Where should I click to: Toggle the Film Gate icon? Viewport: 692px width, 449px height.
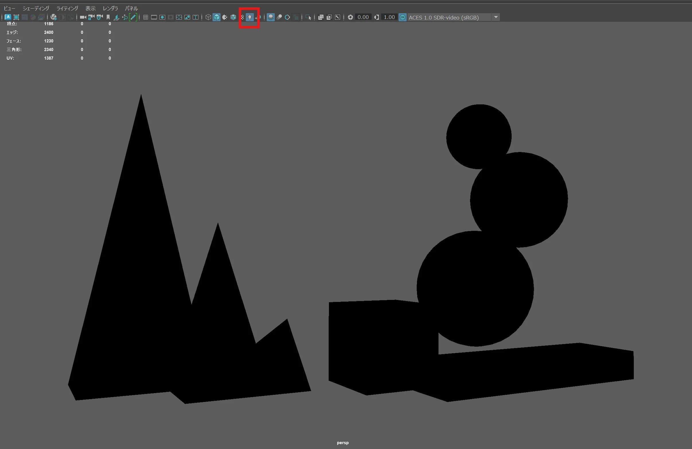coord(154,17)
